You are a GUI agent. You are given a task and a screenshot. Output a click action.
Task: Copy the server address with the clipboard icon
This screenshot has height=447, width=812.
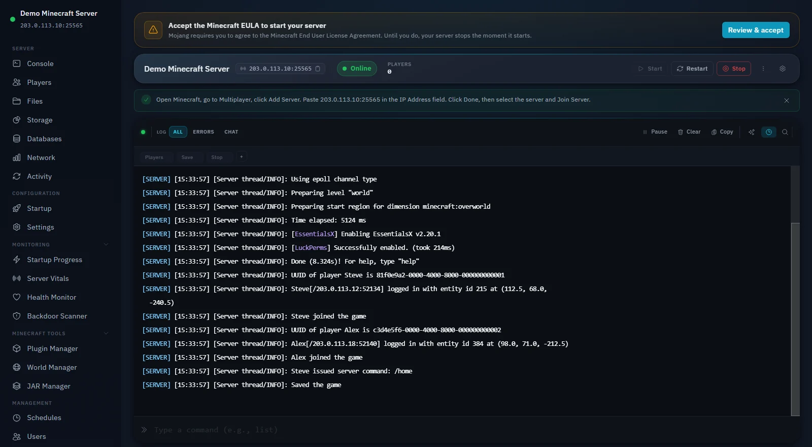pos(318,69)
